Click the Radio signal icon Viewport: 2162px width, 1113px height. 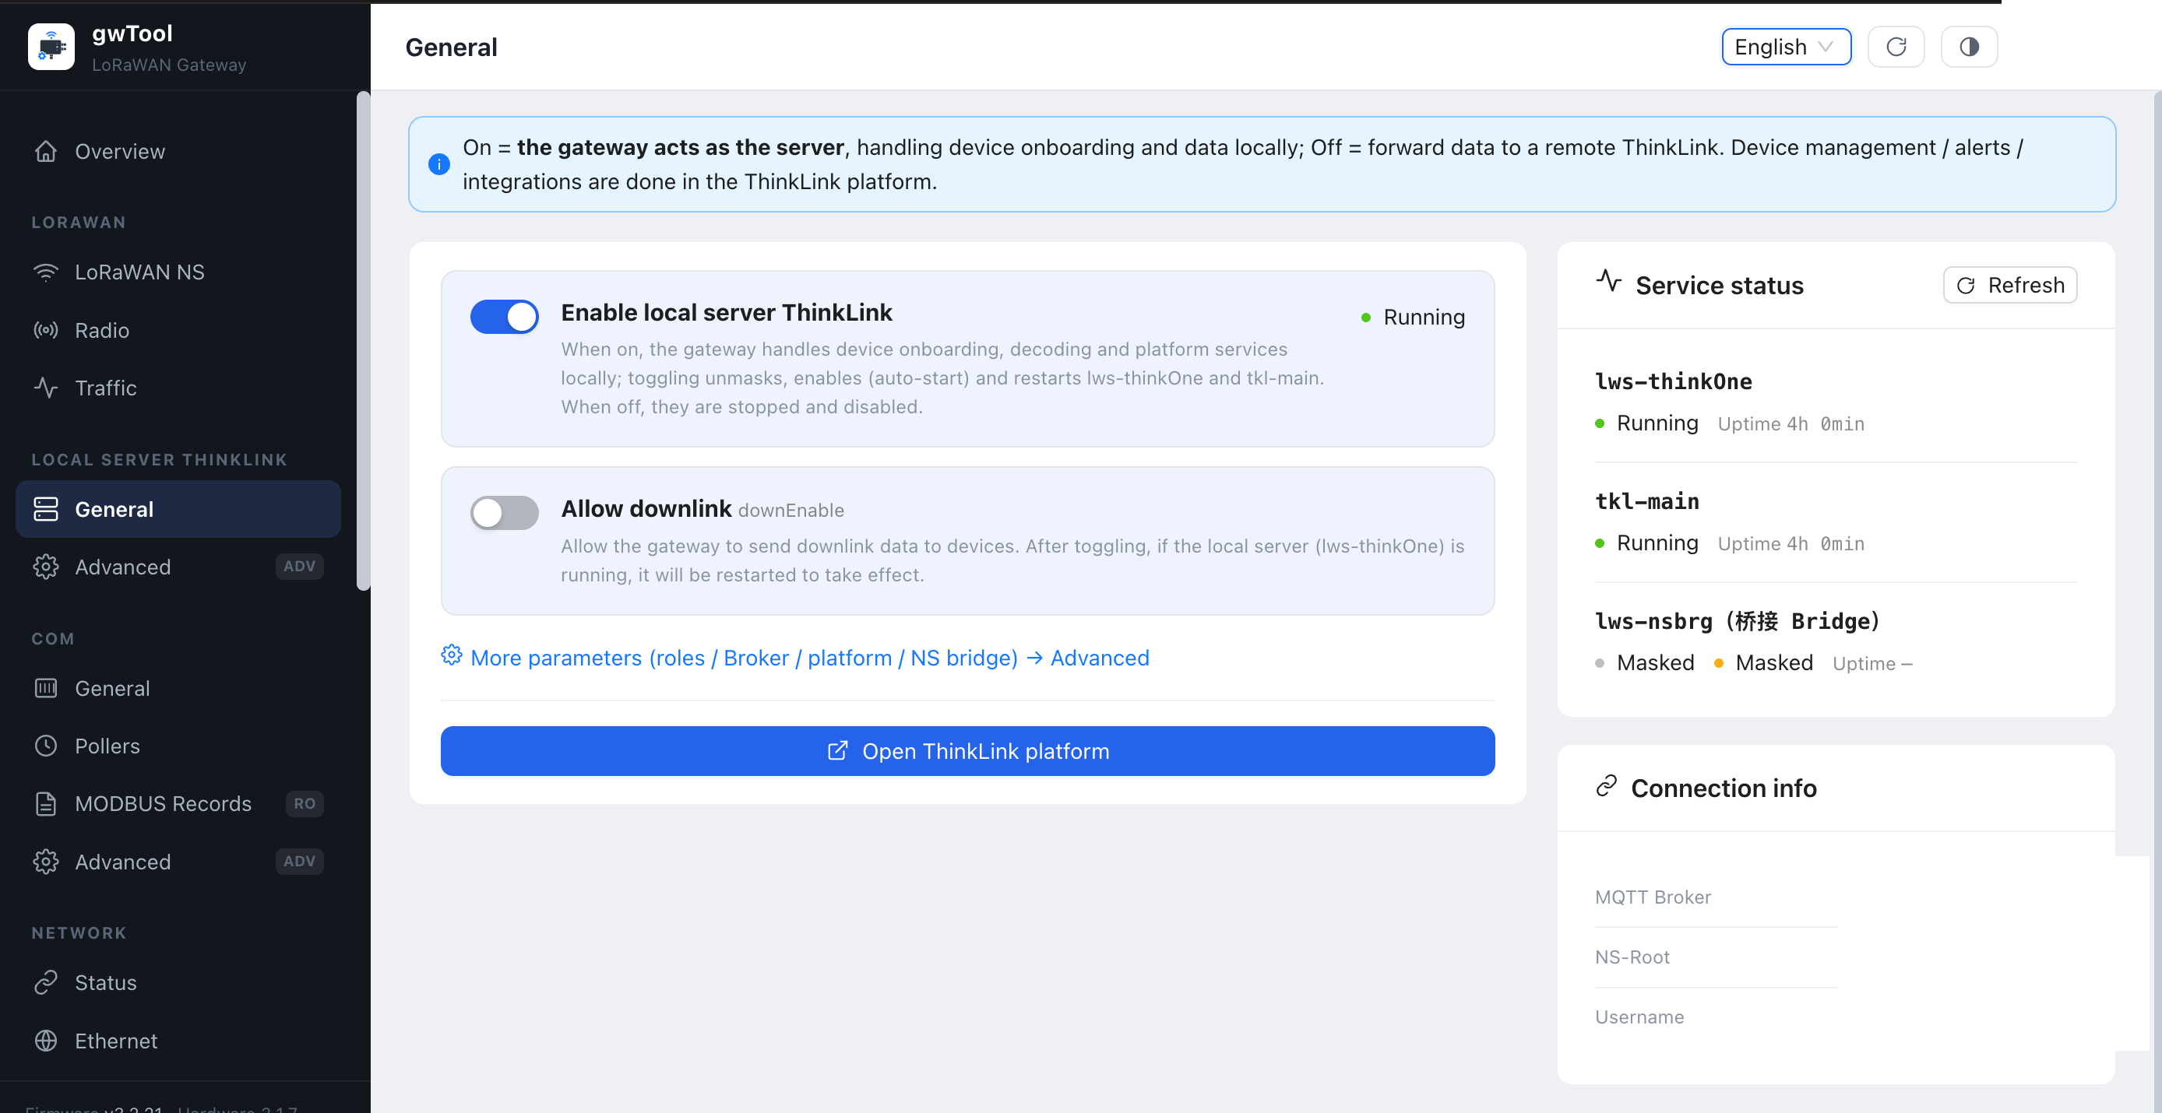[46, 331]
